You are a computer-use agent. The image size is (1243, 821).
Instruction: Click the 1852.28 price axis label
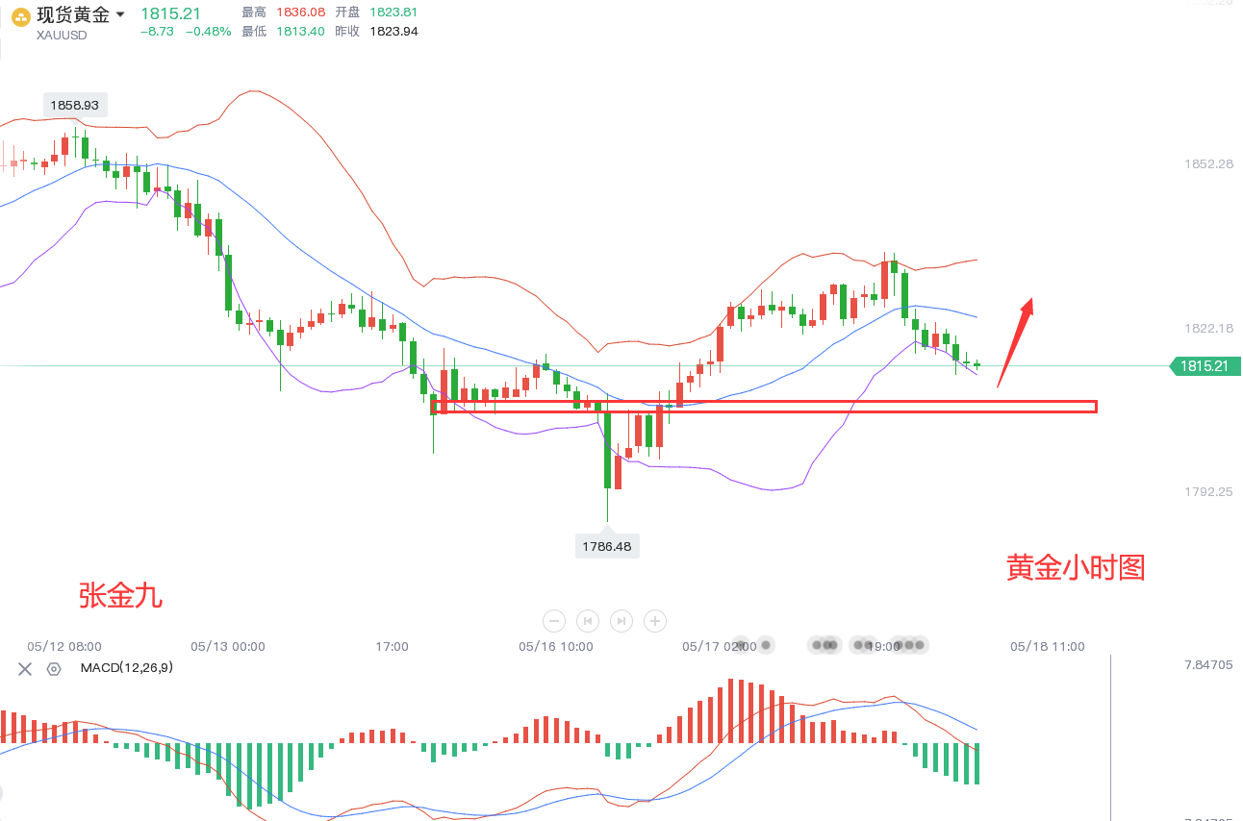(1208, 164)
